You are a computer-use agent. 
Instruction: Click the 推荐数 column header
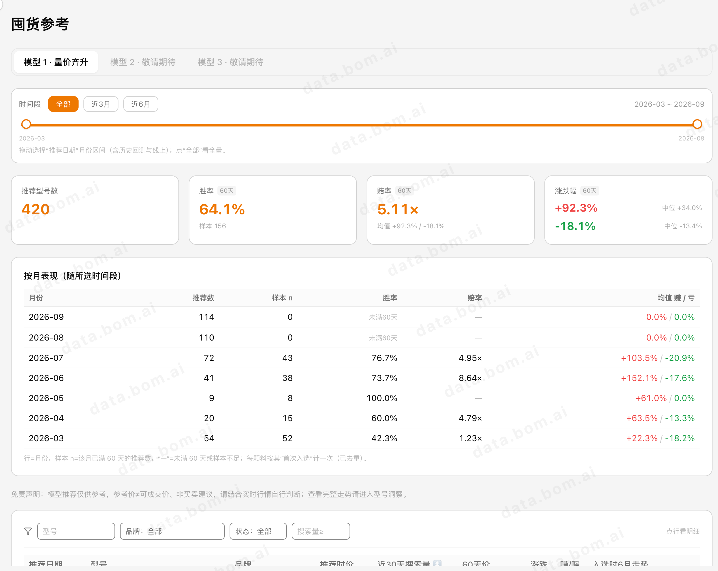[x=203, y=298]
